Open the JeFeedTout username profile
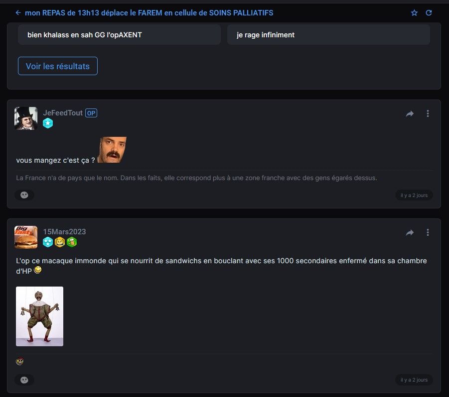449x397 pixels. coord(63,113)
